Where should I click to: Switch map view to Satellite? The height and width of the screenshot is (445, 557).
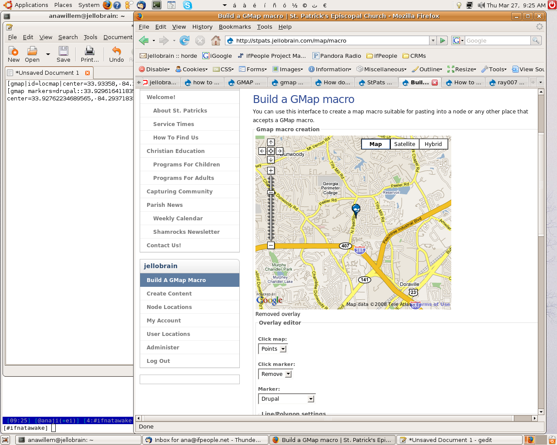tap(405, 144)
